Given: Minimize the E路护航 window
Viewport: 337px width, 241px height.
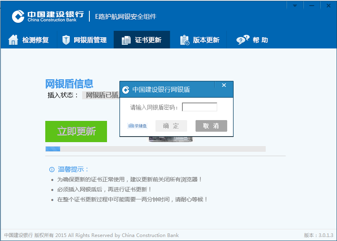Looking at the screenshot, I should click(312, 5).
